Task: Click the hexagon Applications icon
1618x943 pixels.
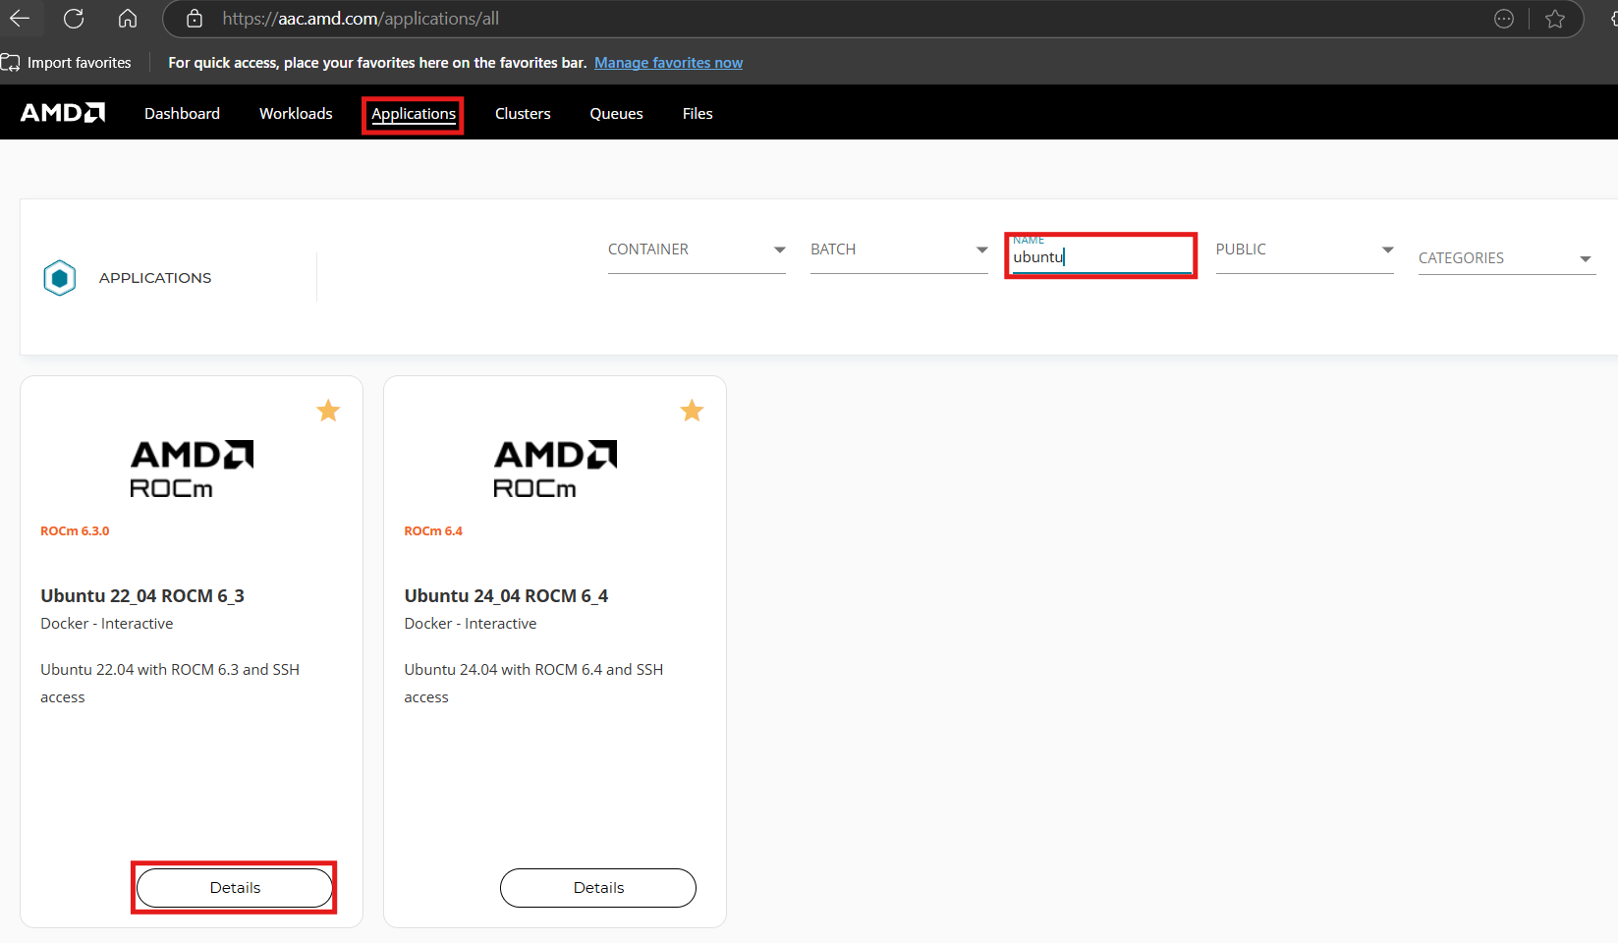Action: click(60, 278)
